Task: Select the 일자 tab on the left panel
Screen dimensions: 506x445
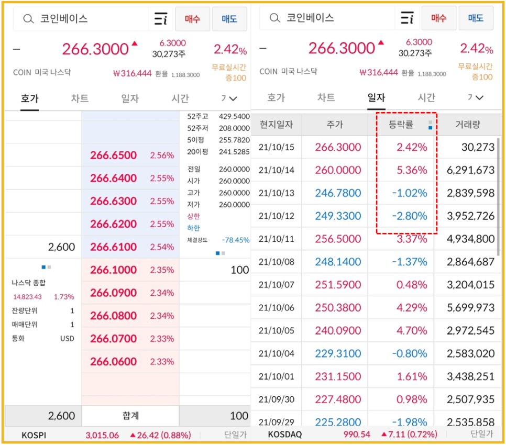Action: coord(130,98)
